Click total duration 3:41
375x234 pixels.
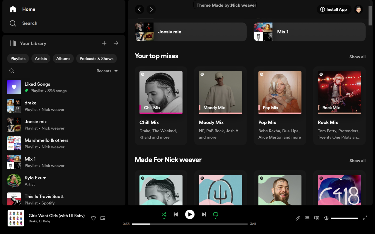(253, 224)
